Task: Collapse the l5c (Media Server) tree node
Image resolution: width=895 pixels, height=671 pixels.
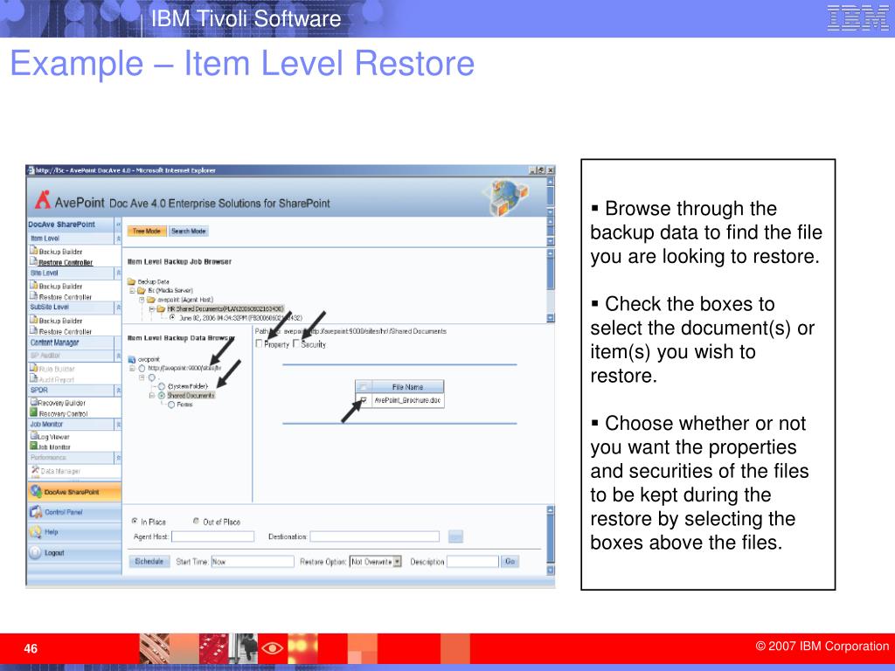Action: [132, 290]
